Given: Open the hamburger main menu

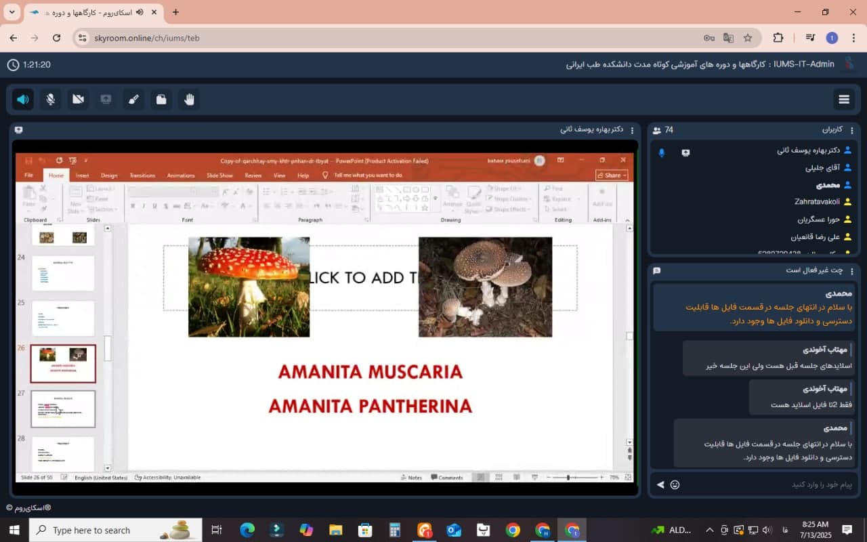Looking at the screenshot, I should tap(843, 100).
